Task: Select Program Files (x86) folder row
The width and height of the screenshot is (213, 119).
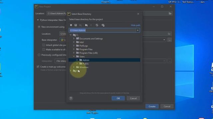Action: point(104,53)
